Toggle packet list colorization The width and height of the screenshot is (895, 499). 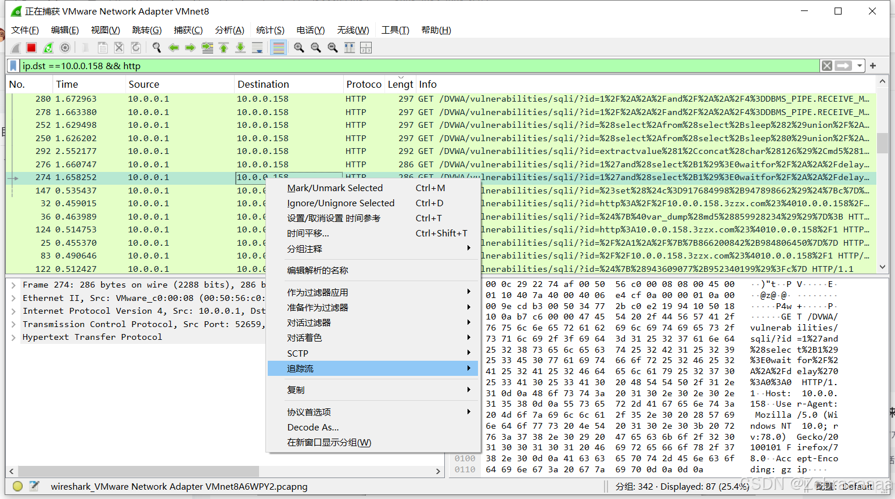(x=279, y=48)
